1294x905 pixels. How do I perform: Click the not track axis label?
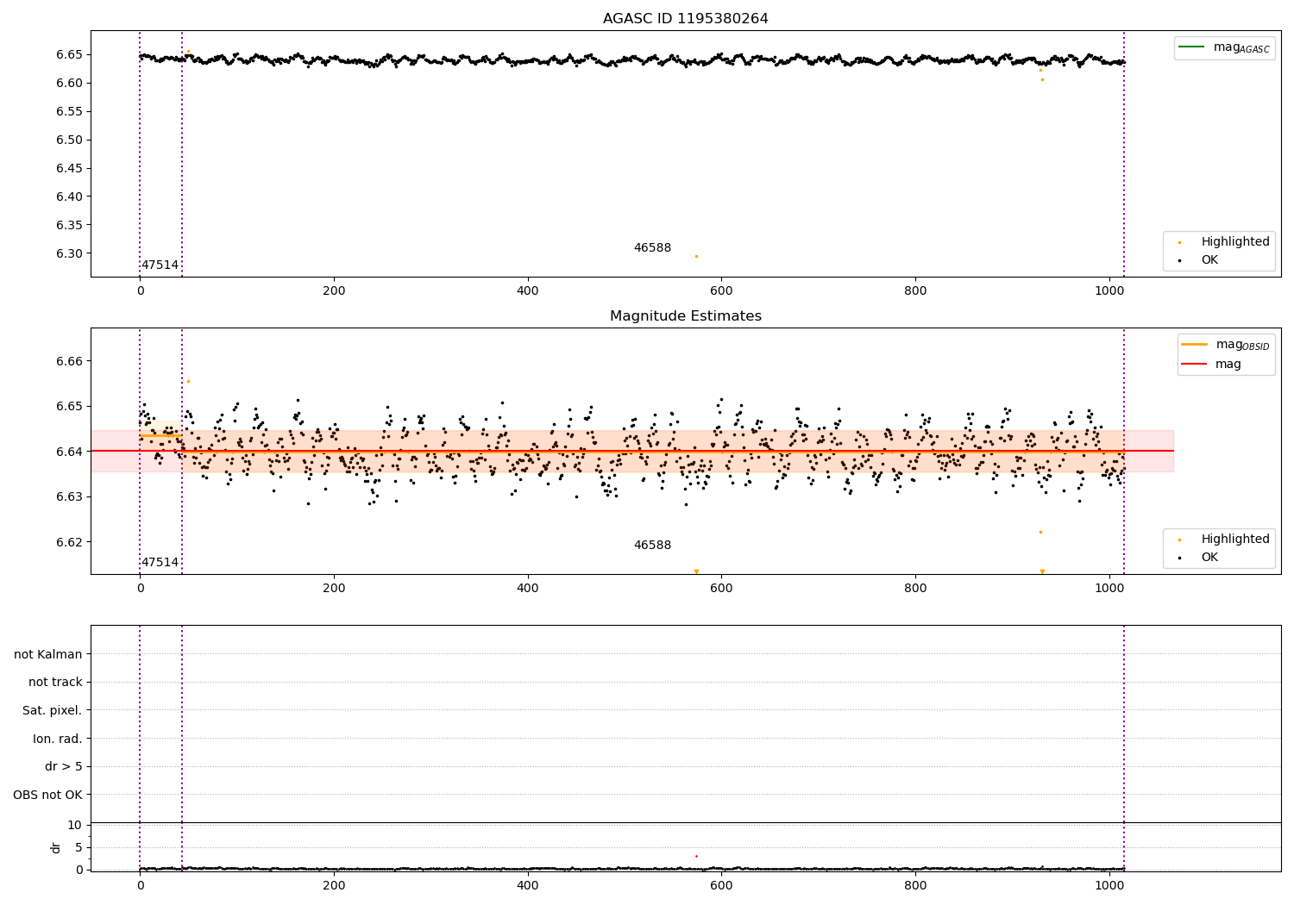click(x=55, y=683)
